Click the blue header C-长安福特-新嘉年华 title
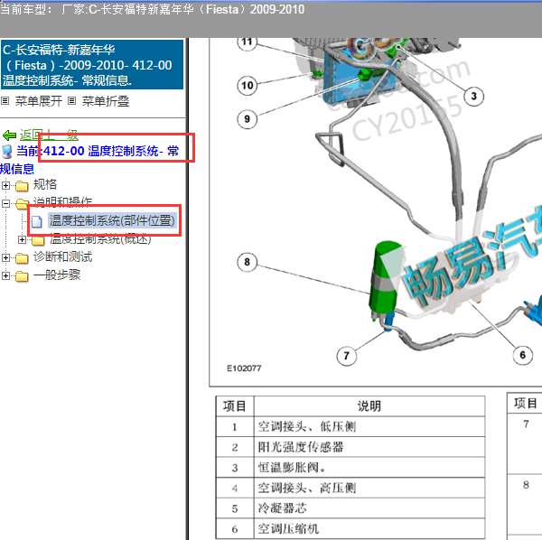The height and width of the screenshot is (540, 542). 92,65
